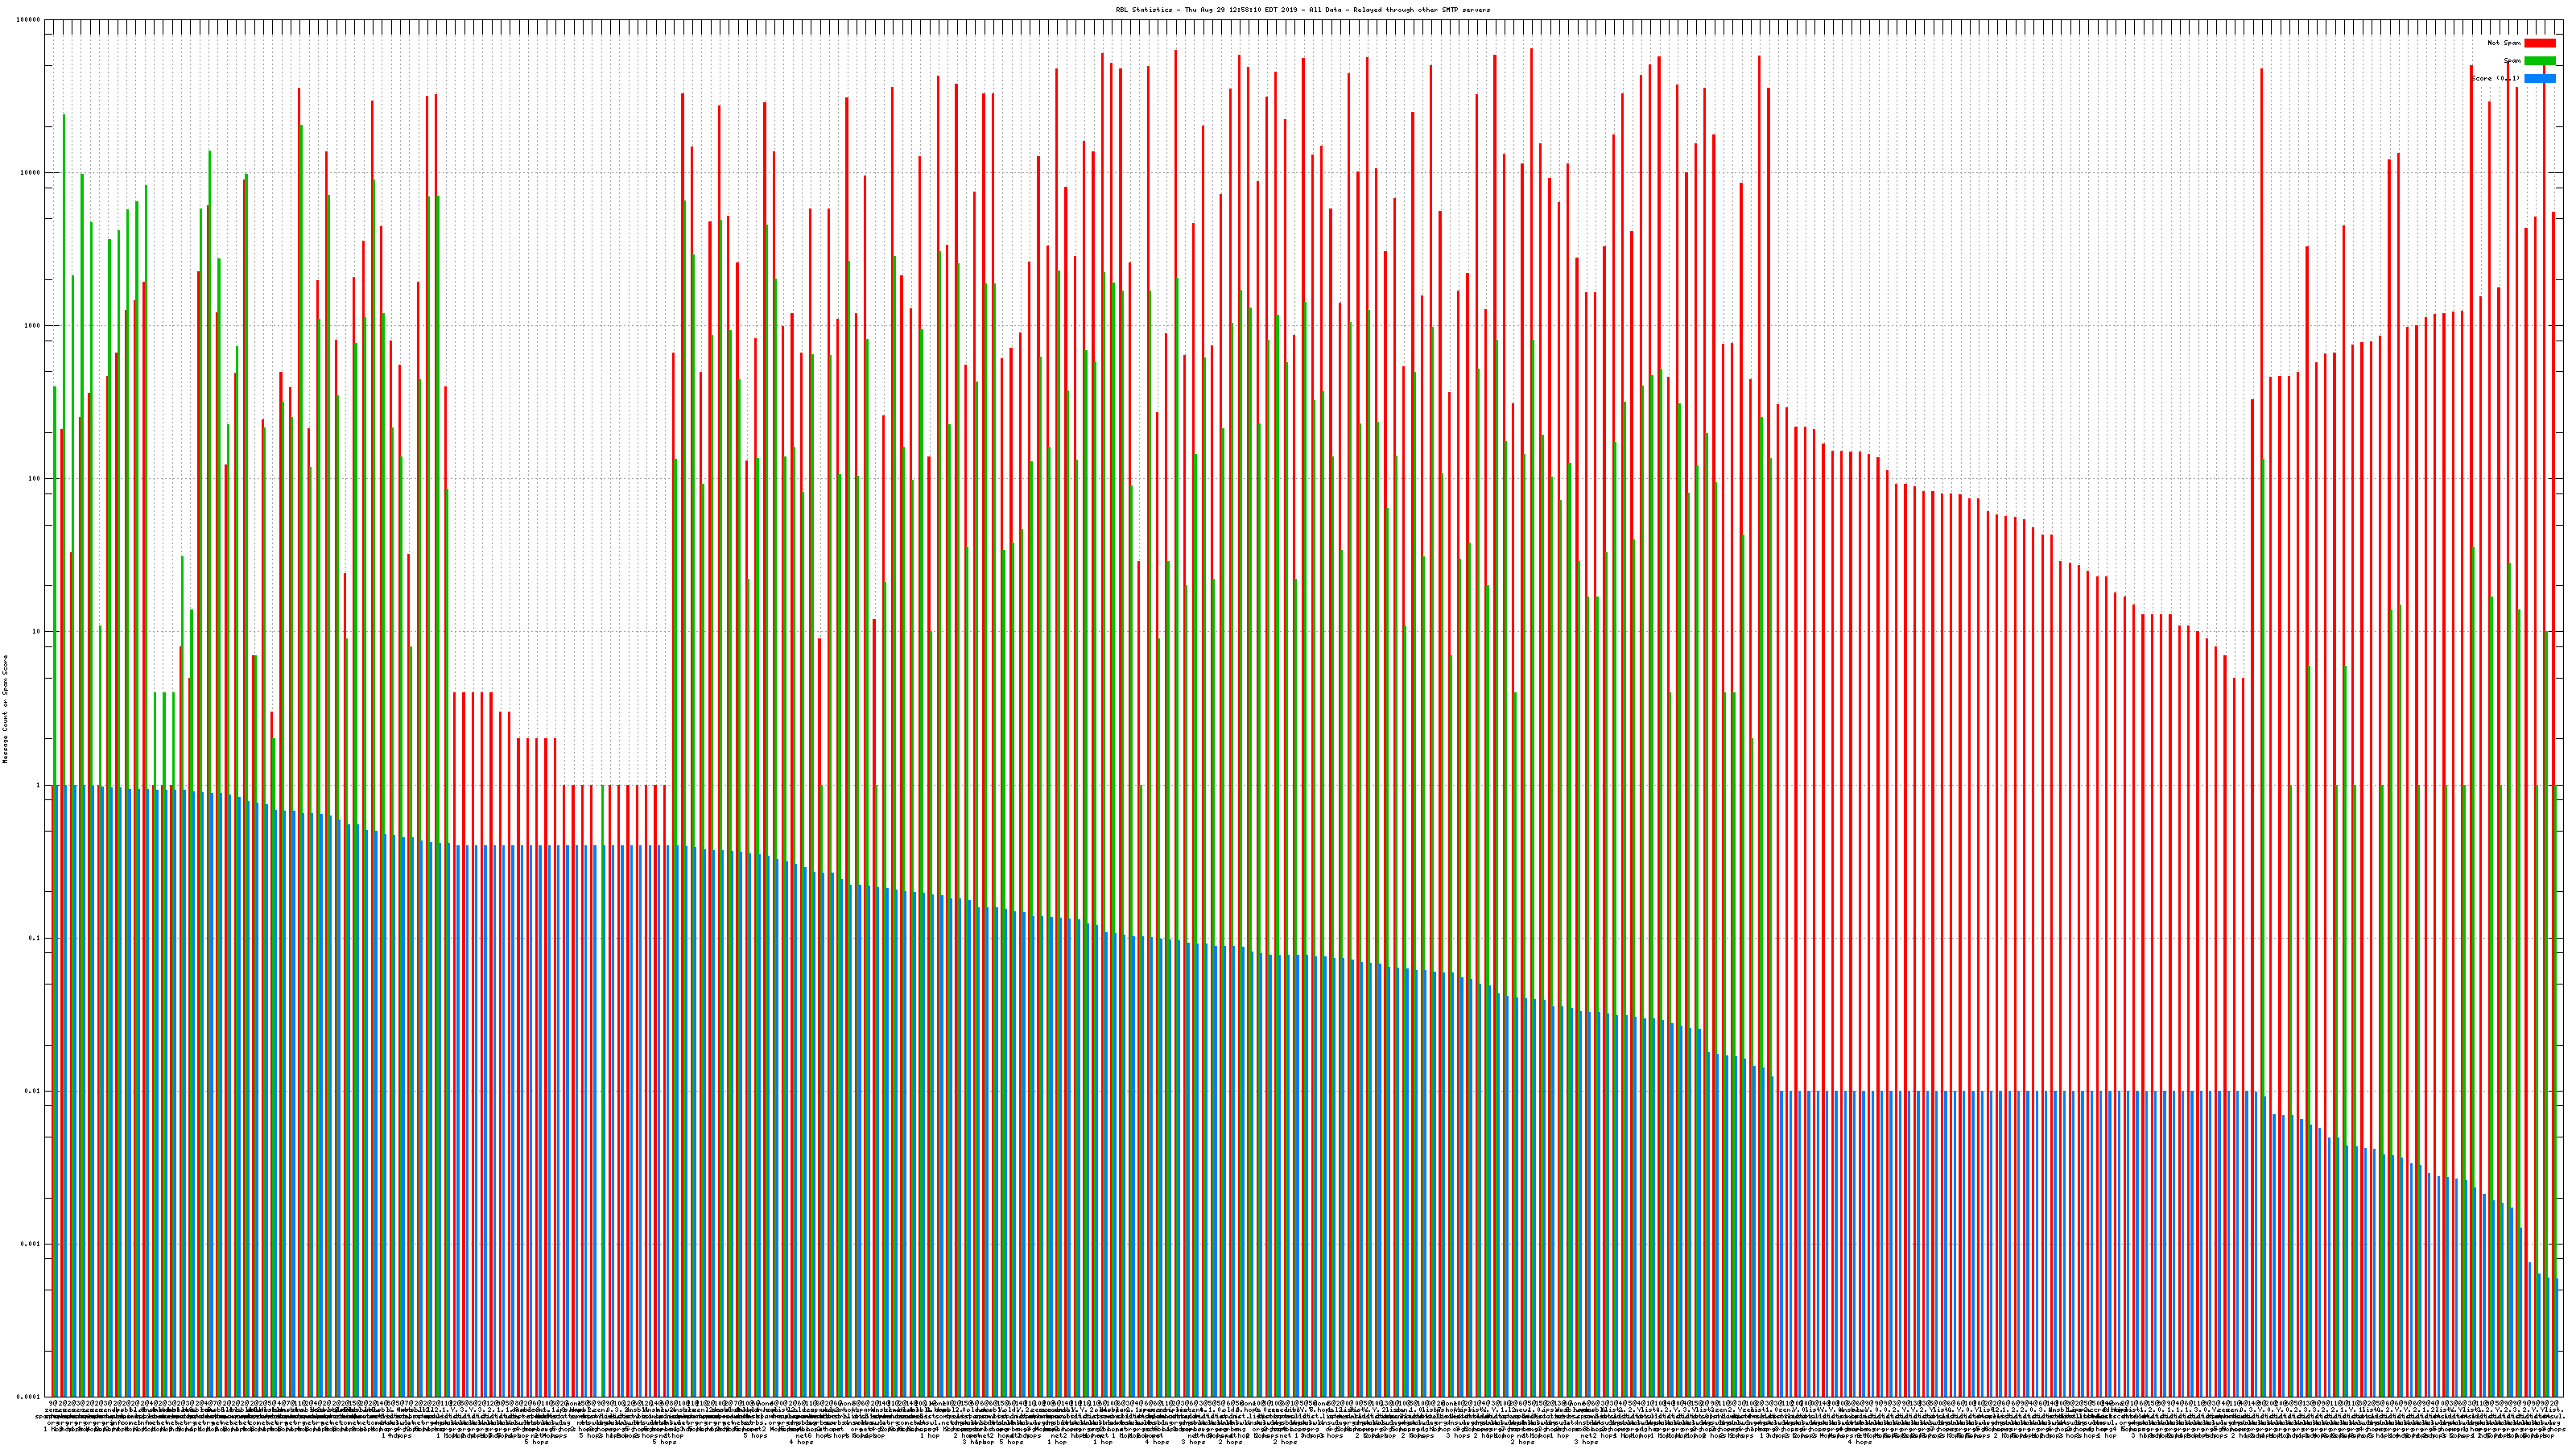
Task: Click the rotated y-axis title text
Action: tap(5, 709)
